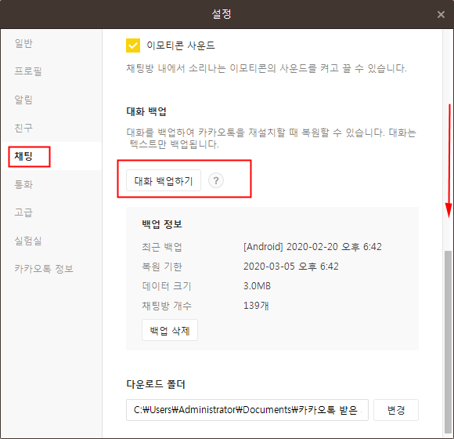Uncheck the 이모티콘 사운드 checkbox
This screenshot has width=454, height=439.
(x=133, y=45)
